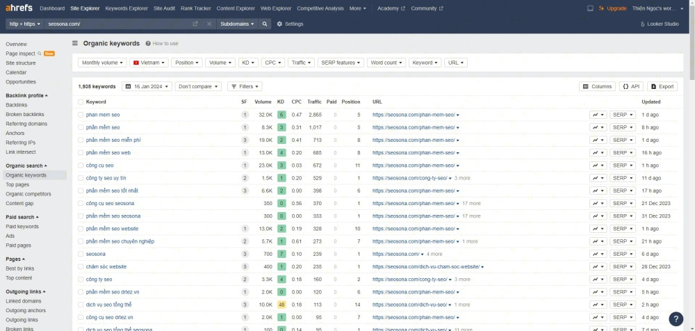695x331 pixels.
Task: Open trend chart for công cụ seo
Action: coord(598,165)
